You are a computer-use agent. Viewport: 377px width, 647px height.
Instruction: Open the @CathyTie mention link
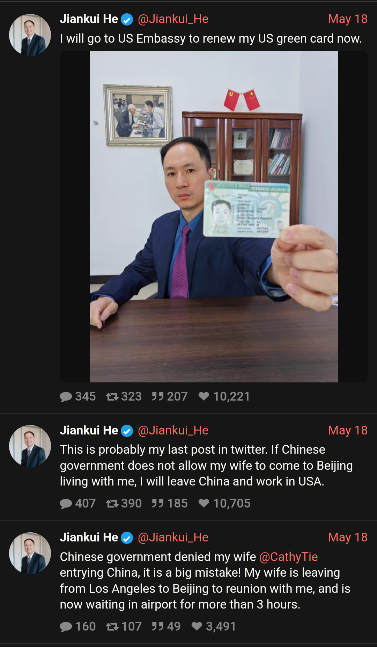(288, 557)
